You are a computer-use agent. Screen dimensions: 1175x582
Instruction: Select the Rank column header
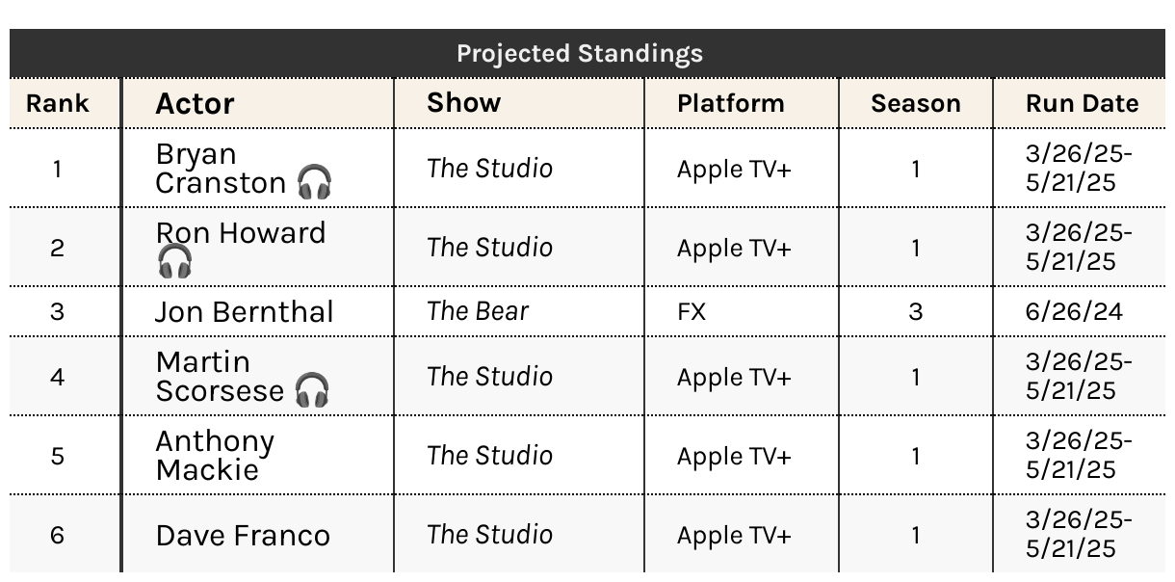[x=57, y=103]
